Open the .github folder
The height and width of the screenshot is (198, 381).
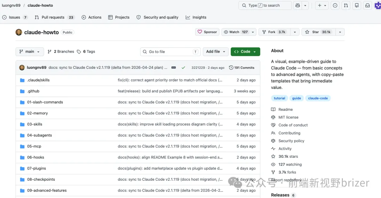point(33,91)
